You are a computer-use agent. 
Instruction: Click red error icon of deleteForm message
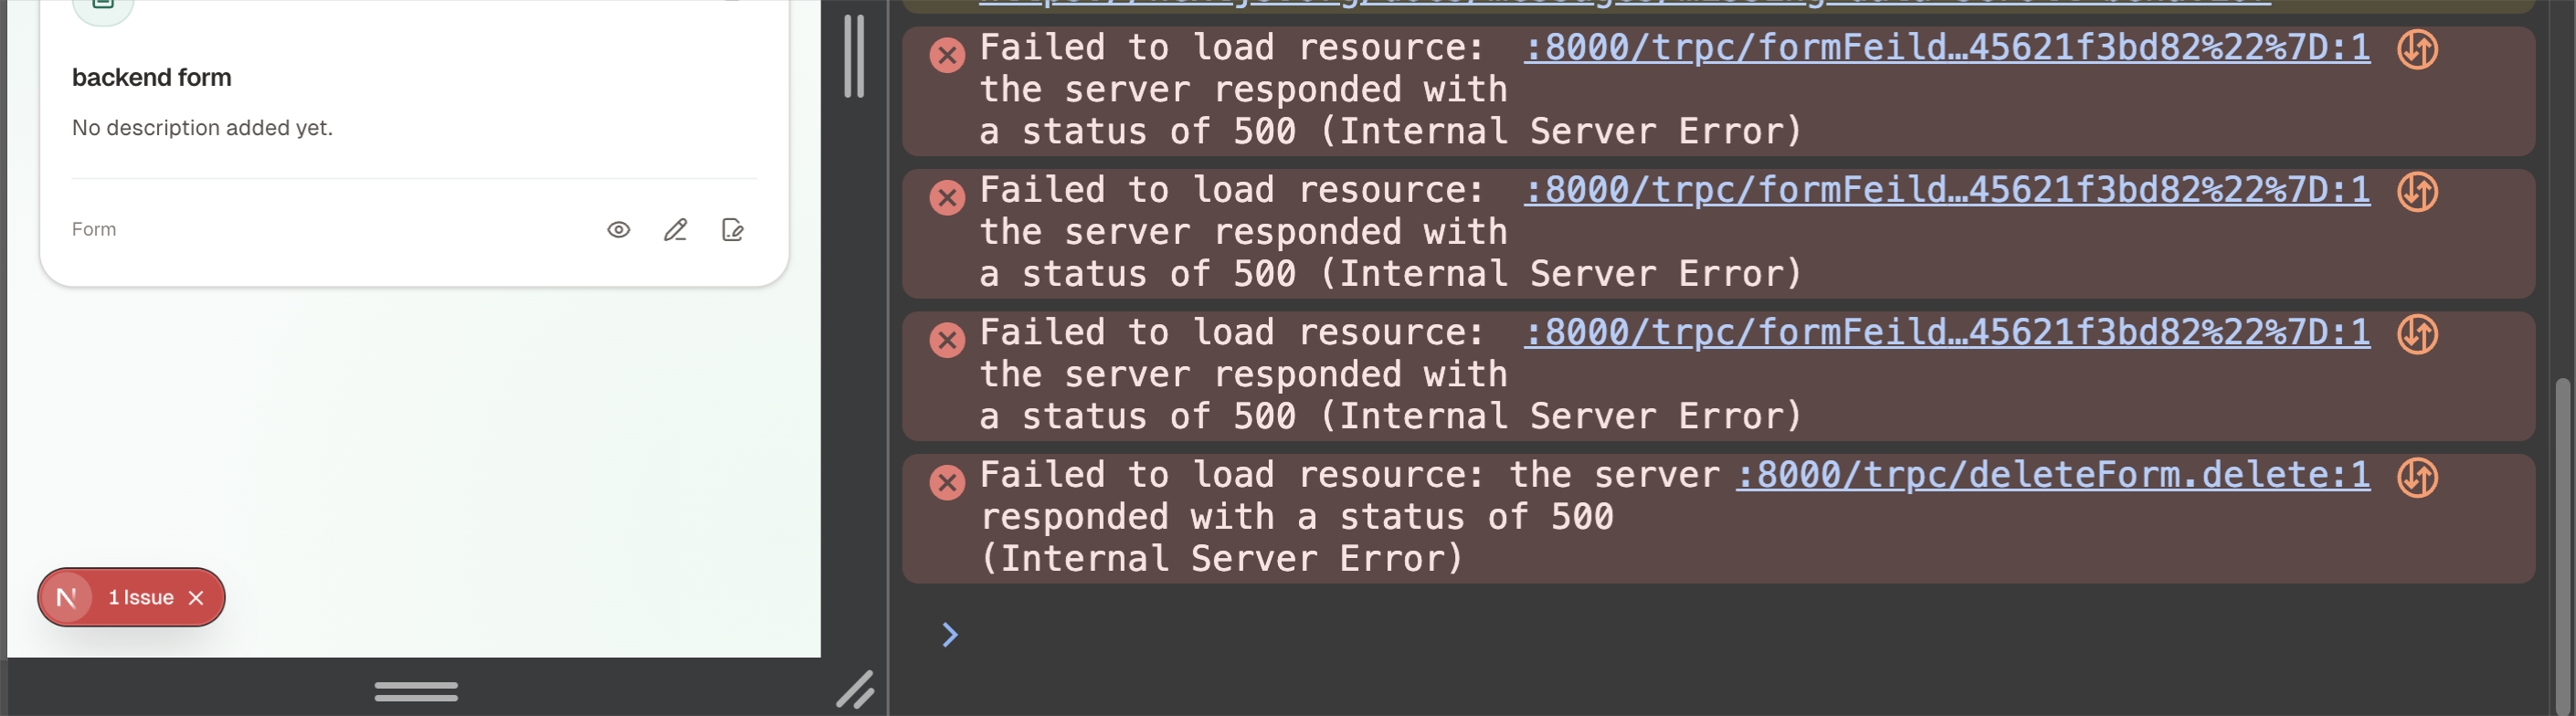click(947, 483)
